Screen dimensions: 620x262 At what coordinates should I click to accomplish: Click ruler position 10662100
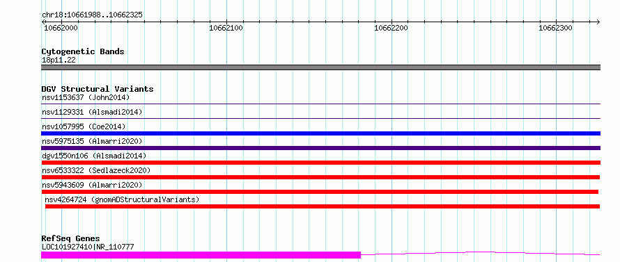(226, 28)
